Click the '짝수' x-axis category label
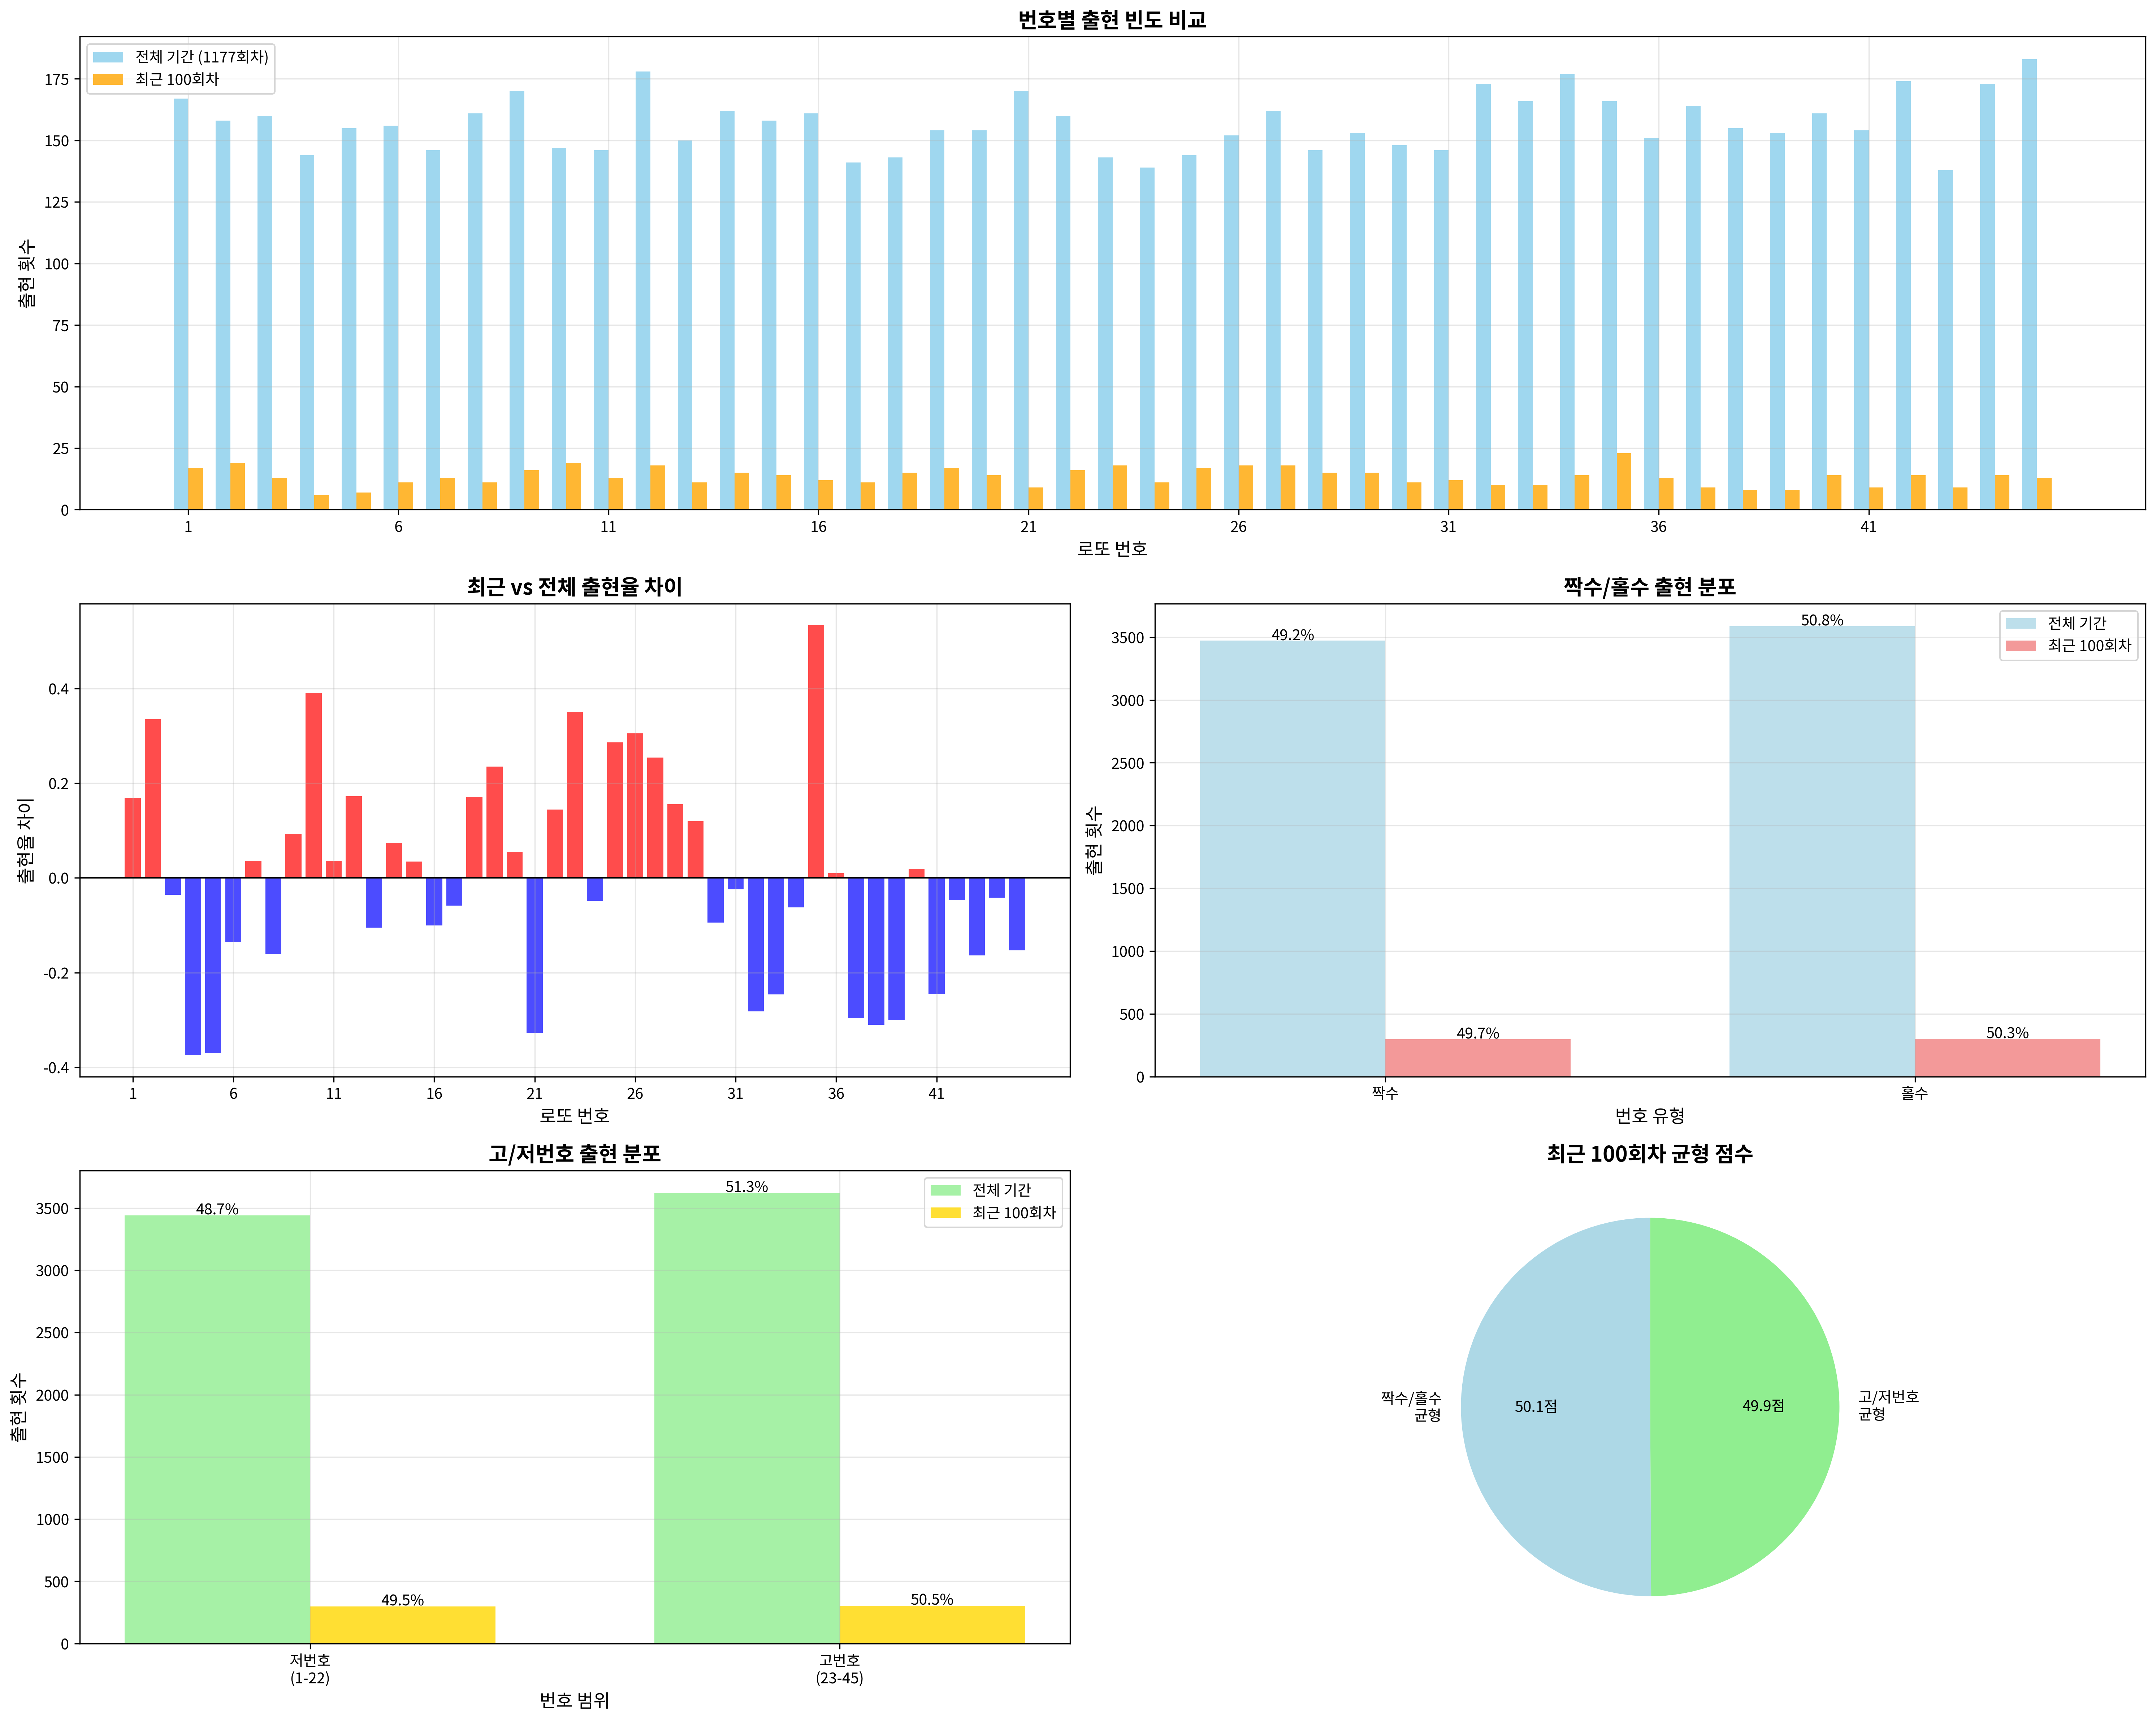Image resolution: width=2156 pixels, height=1722 pixels. click(1385, 1093)
